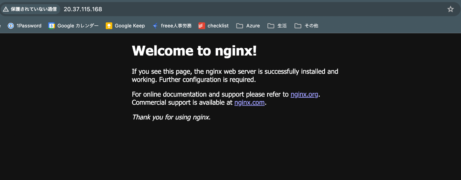Click 'For online documentation and support' text

coord(188,95)
